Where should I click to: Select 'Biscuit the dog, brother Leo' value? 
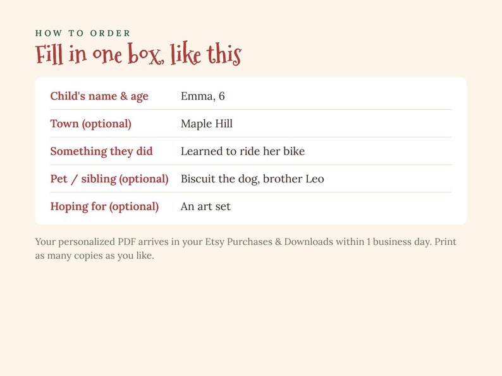pyautogui.click(x=252, y=179)
